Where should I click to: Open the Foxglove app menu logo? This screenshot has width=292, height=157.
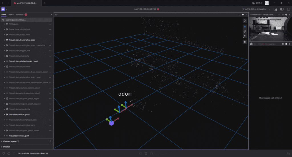[x=3, y=9]
